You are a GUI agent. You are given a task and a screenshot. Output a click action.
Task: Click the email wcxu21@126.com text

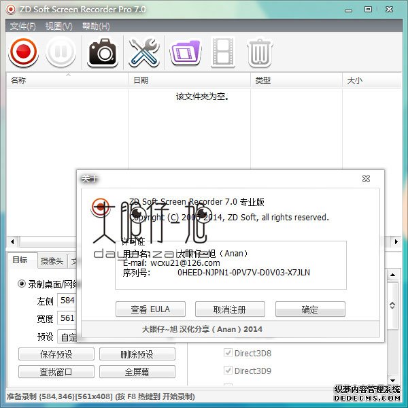185,263
